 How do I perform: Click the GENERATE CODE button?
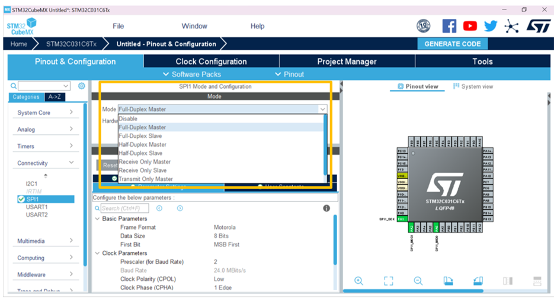click(453, 44)
